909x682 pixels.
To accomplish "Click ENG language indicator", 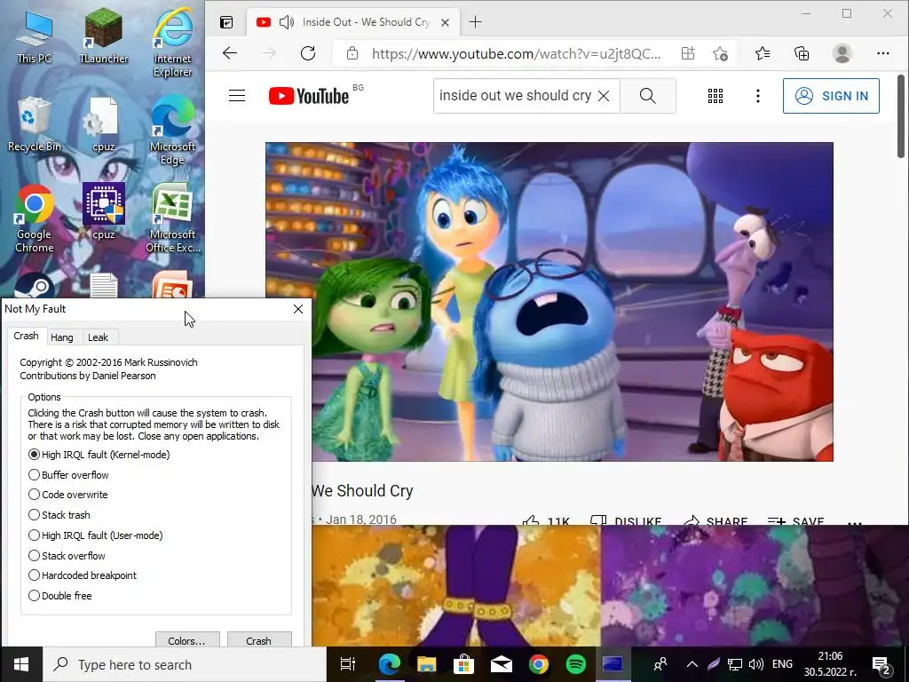I will [x=782, y=664].
